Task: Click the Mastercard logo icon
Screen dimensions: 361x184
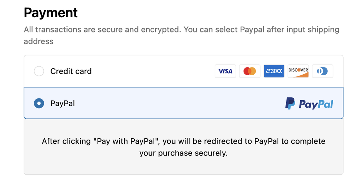Action: click(x=250, y=71)
